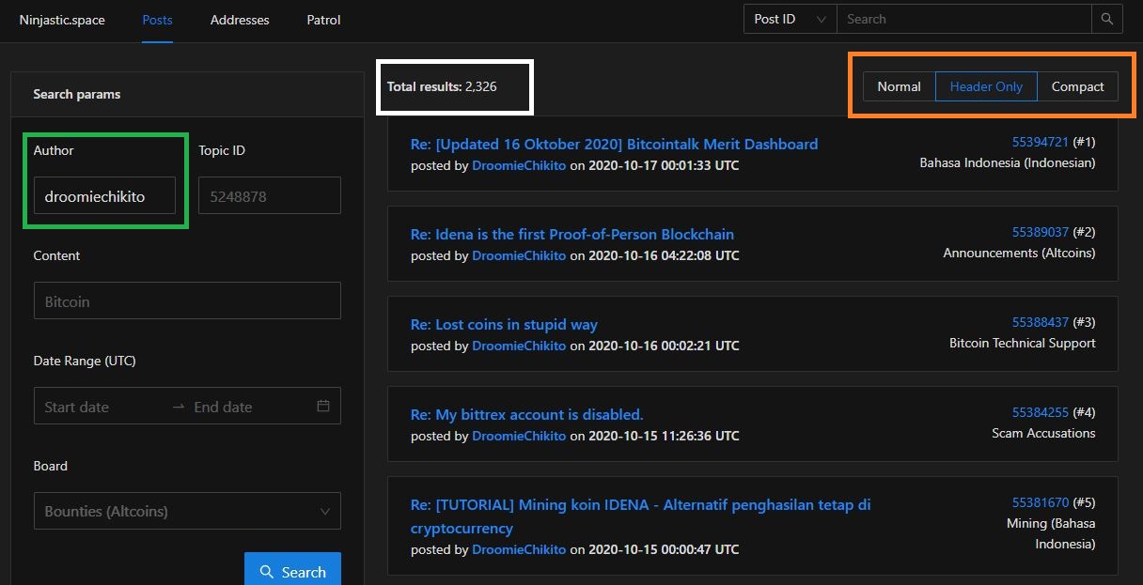The height and width of the screenshot is (585, 1143).
Task: Open post ID 55381670
Action: coord(1041,502)
